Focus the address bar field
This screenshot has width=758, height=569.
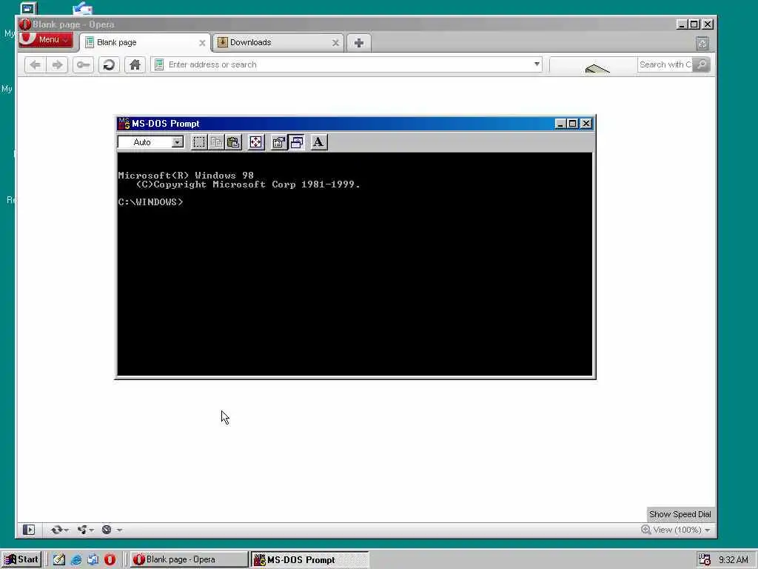point(346,65)
